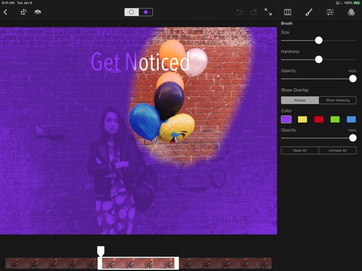Click the brush Hardness slider handle
This screenshot has height=271, width=362.
pos(319,60)
